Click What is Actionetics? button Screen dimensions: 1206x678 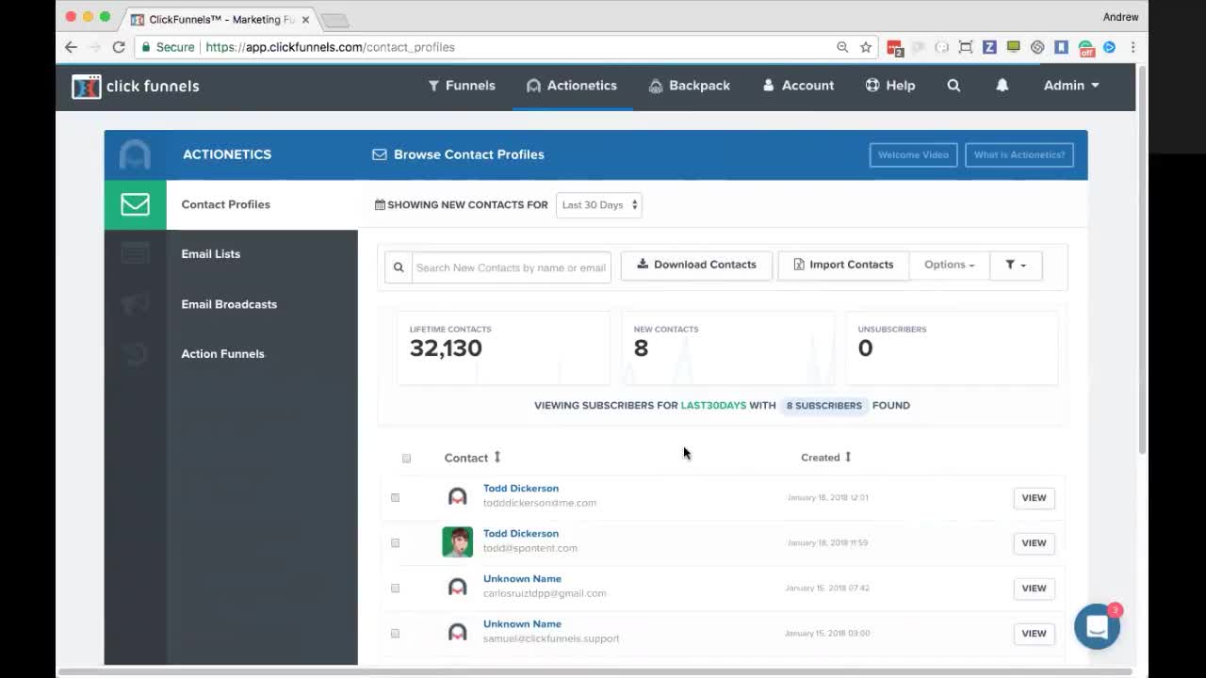(1019, 154)
